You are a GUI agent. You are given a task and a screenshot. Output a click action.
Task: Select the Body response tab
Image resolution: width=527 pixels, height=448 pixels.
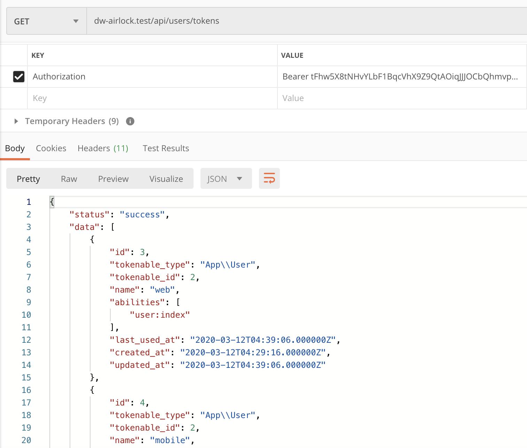coord(15,148)
